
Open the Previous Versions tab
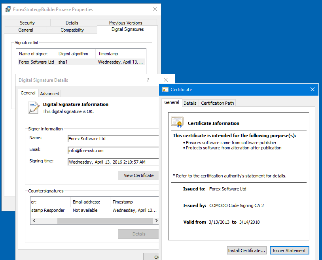click(x=126, y=23)
